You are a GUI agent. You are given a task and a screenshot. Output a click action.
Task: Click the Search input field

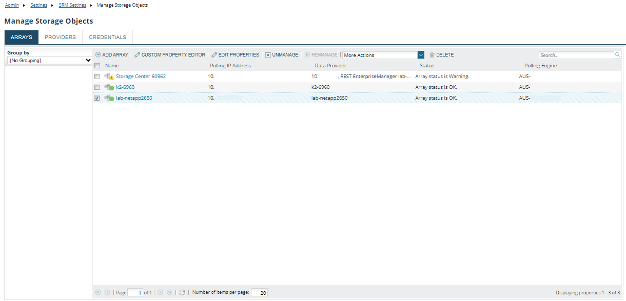(575, 54)
